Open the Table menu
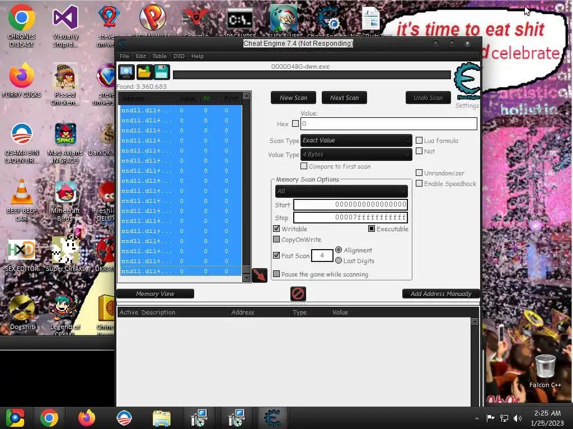 (159, 56)
